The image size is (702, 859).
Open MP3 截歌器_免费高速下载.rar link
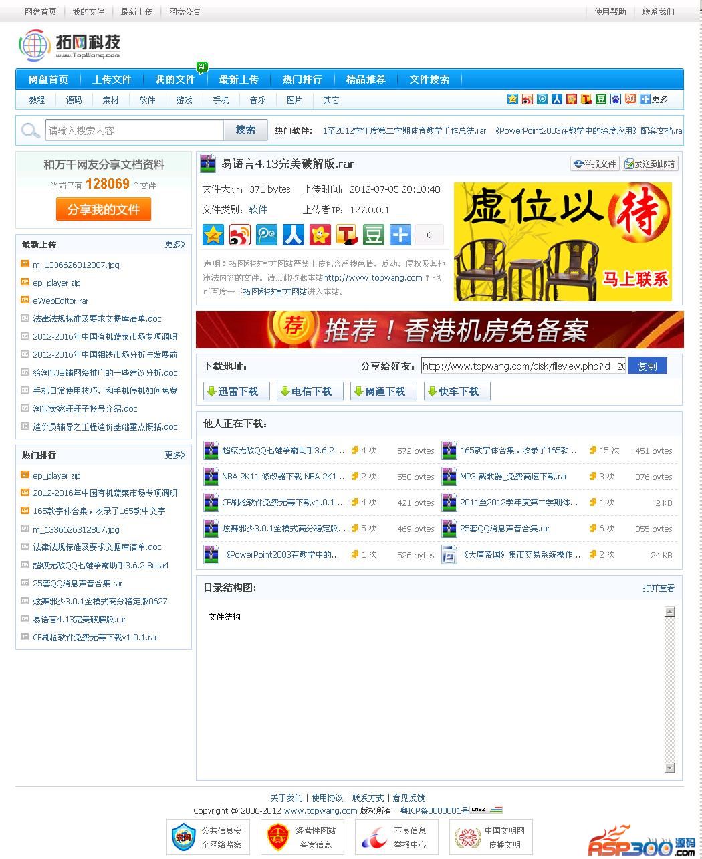click(x=513, y=477)
